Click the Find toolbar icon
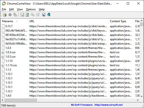This screenshot has width=144, height=108. tap(43, 15)
